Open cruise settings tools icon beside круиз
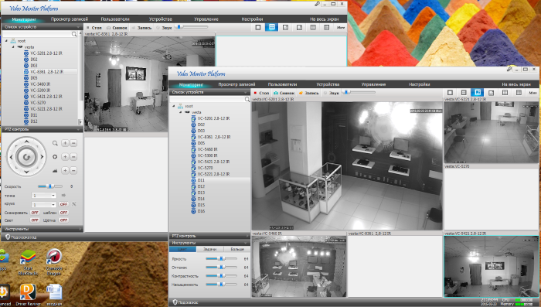The width and height of the screenshot is (541, 307). 74,204
